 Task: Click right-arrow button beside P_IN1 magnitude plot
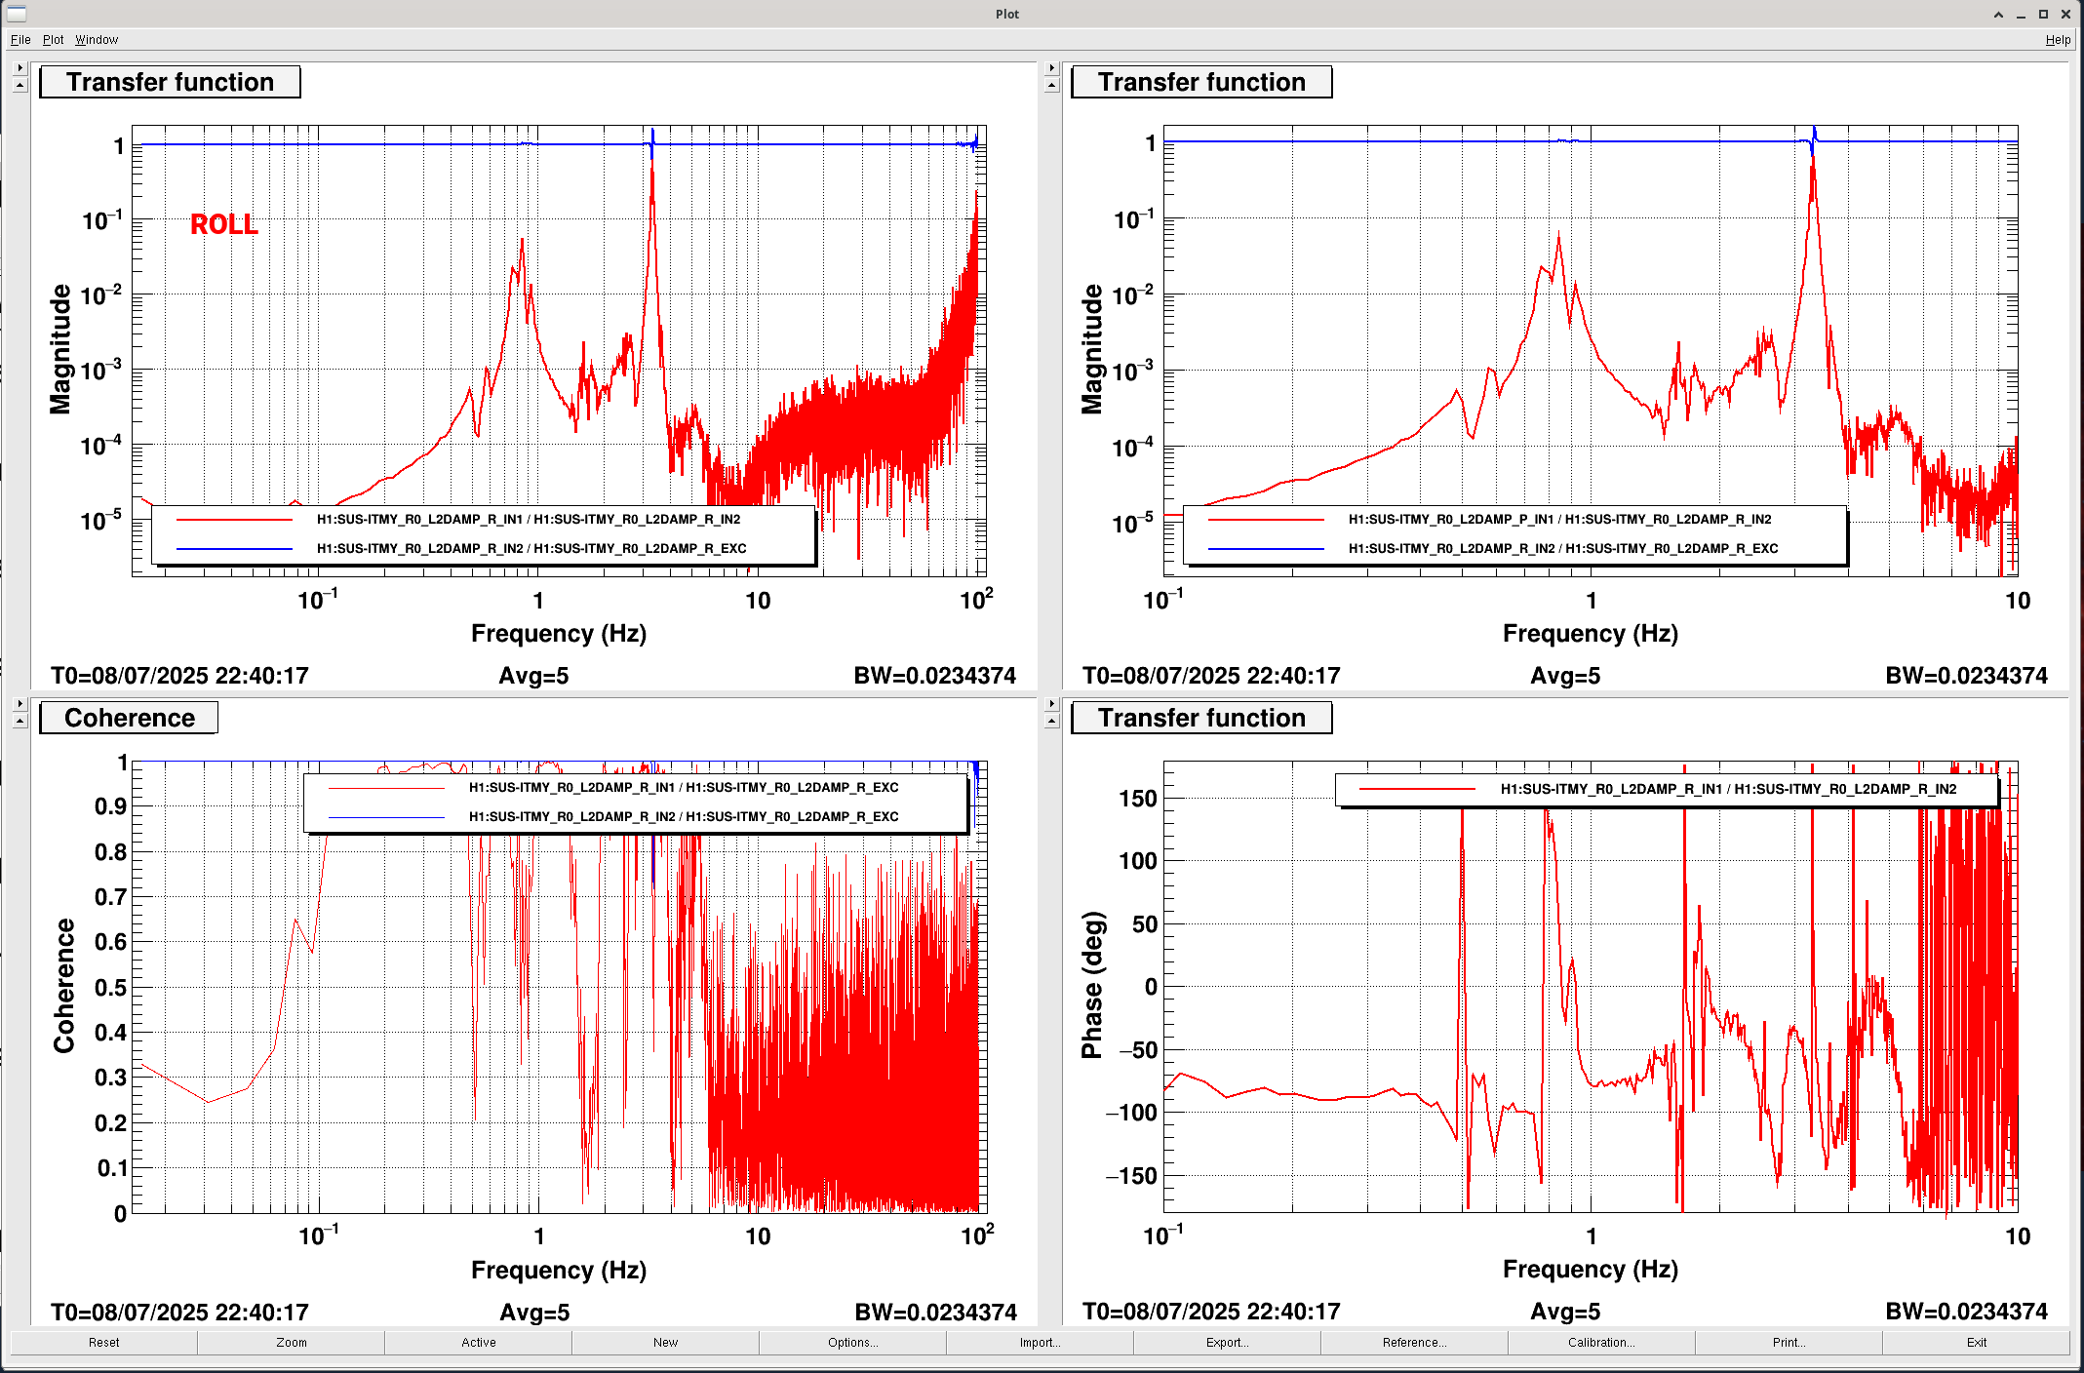tap(1051, 68)
